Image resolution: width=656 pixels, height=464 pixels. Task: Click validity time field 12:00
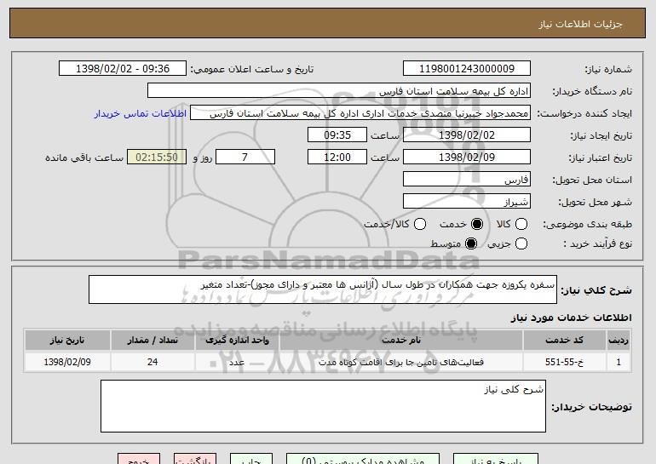(x=337, y=158)
